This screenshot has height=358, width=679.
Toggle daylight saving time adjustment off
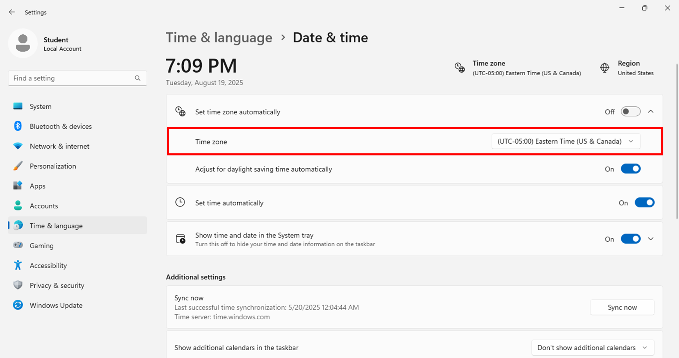click(630, 169)
